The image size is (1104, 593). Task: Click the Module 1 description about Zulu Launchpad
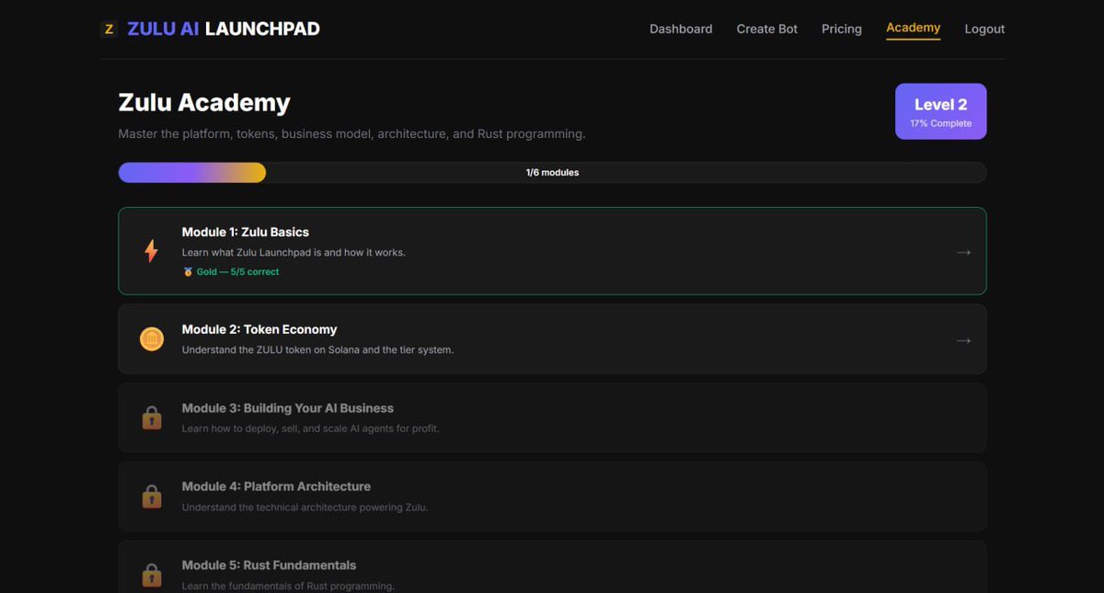(x=293, y=252)
